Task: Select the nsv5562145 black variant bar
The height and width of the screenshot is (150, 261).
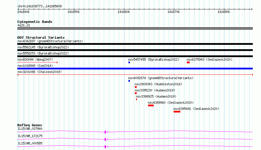Action: [x=135, y=50]
